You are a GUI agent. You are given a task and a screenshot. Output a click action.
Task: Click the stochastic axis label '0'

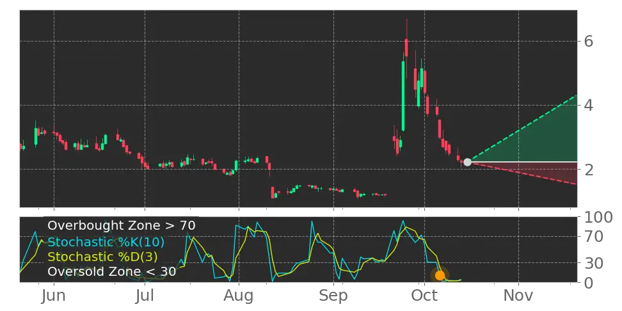pyautogui.click(x=589, y=282)
